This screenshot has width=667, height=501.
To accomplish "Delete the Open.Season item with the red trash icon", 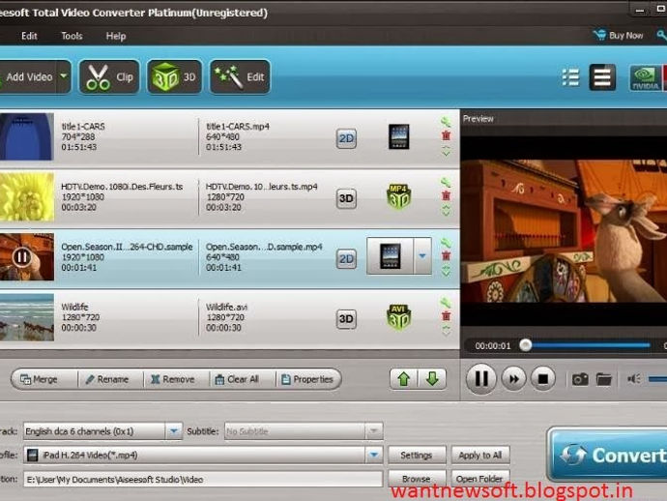I will (446, 256).
